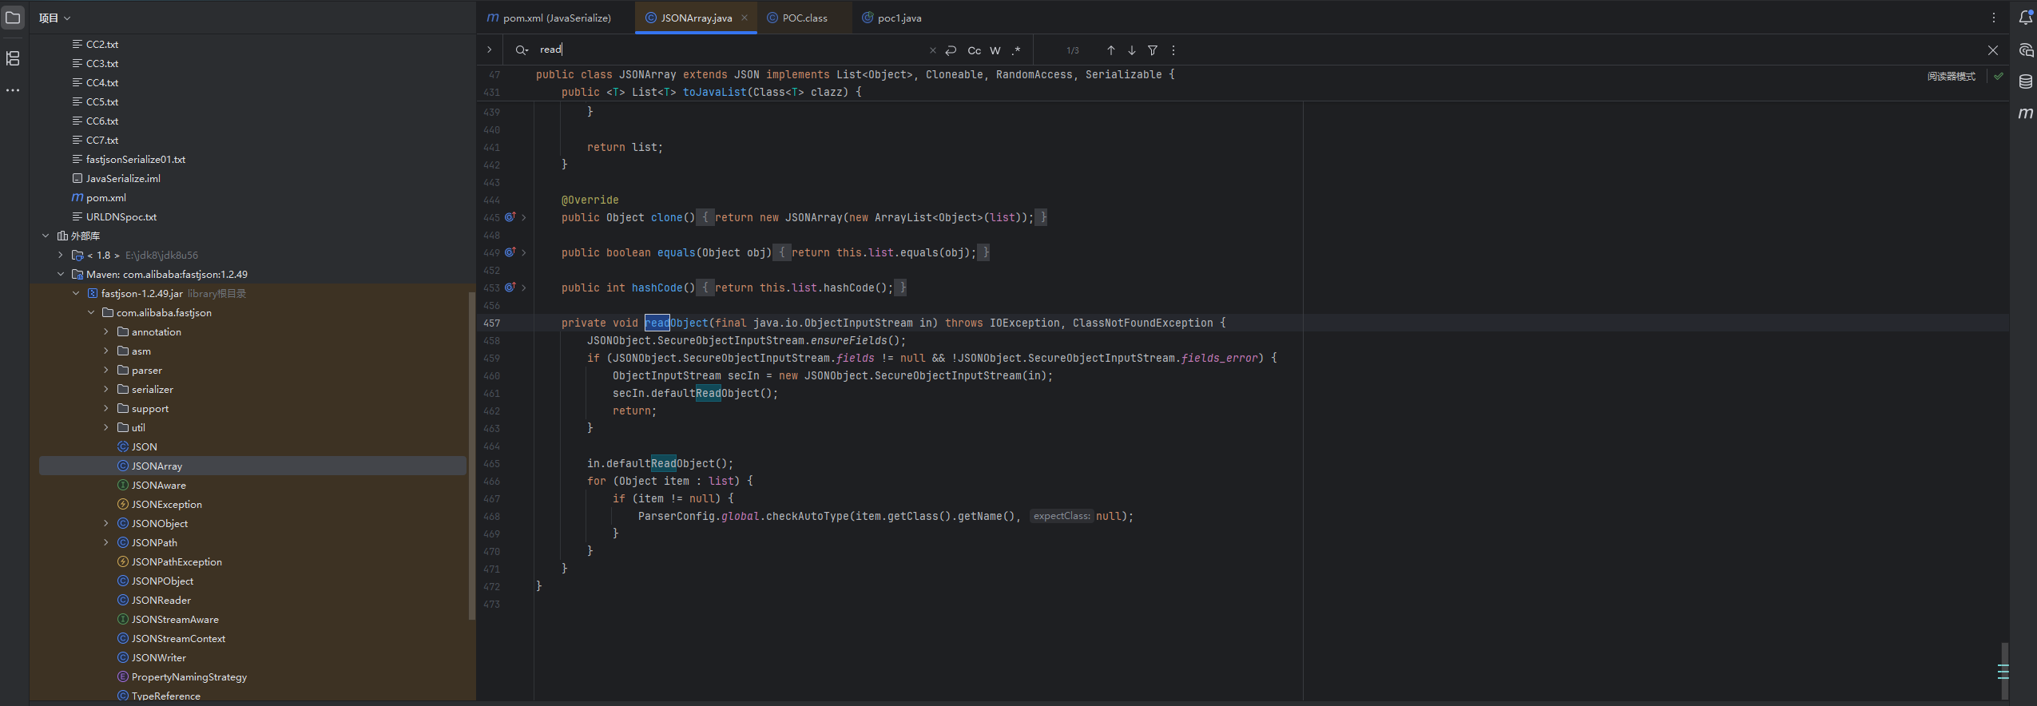Open URLDNSpoc.txt in the project tree
Screen dimensions: 2037x706
[121, 217]
